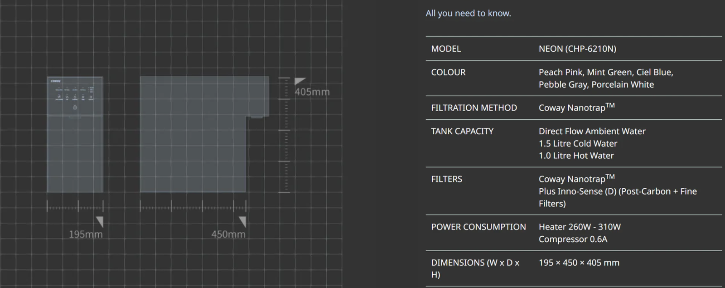Click the "450mm" depth label on diagram
The image size is (725, 288).
pos(228,234)
